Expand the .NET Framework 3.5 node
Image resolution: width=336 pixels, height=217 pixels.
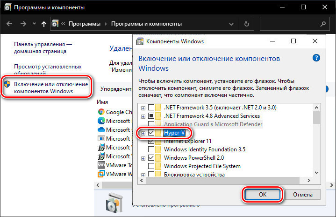tap(143, 108)
